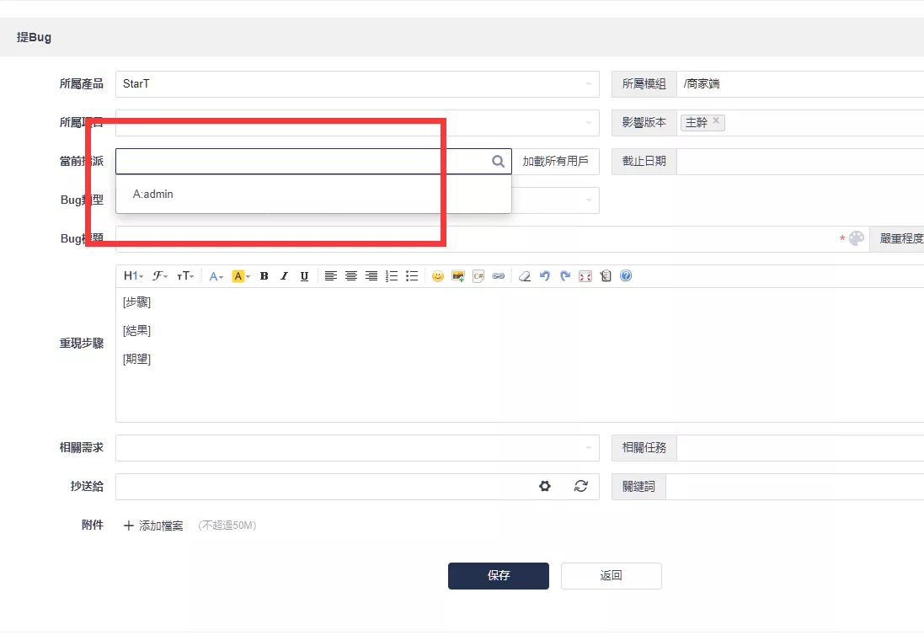Open the editor help icon
Viewport: 924px width, 635px height.
[x=626, y=275]
